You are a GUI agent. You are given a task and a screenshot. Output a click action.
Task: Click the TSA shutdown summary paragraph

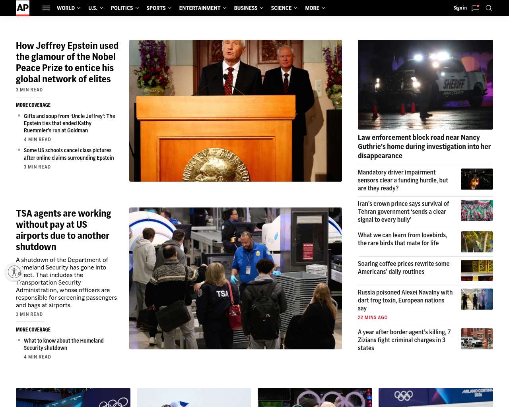click(66, 283)
